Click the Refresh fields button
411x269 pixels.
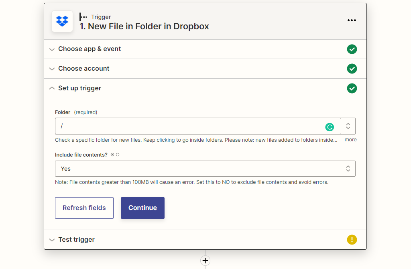84,208
